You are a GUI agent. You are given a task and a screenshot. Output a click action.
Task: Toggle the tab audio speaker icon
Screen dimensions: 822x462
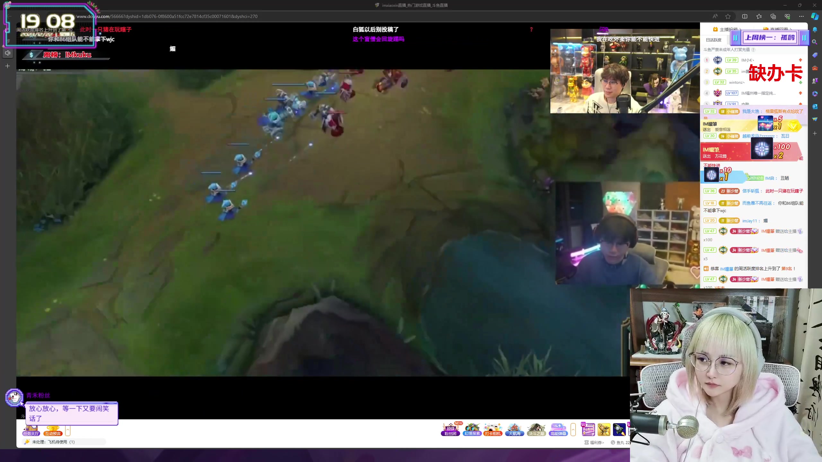[8, 53]
